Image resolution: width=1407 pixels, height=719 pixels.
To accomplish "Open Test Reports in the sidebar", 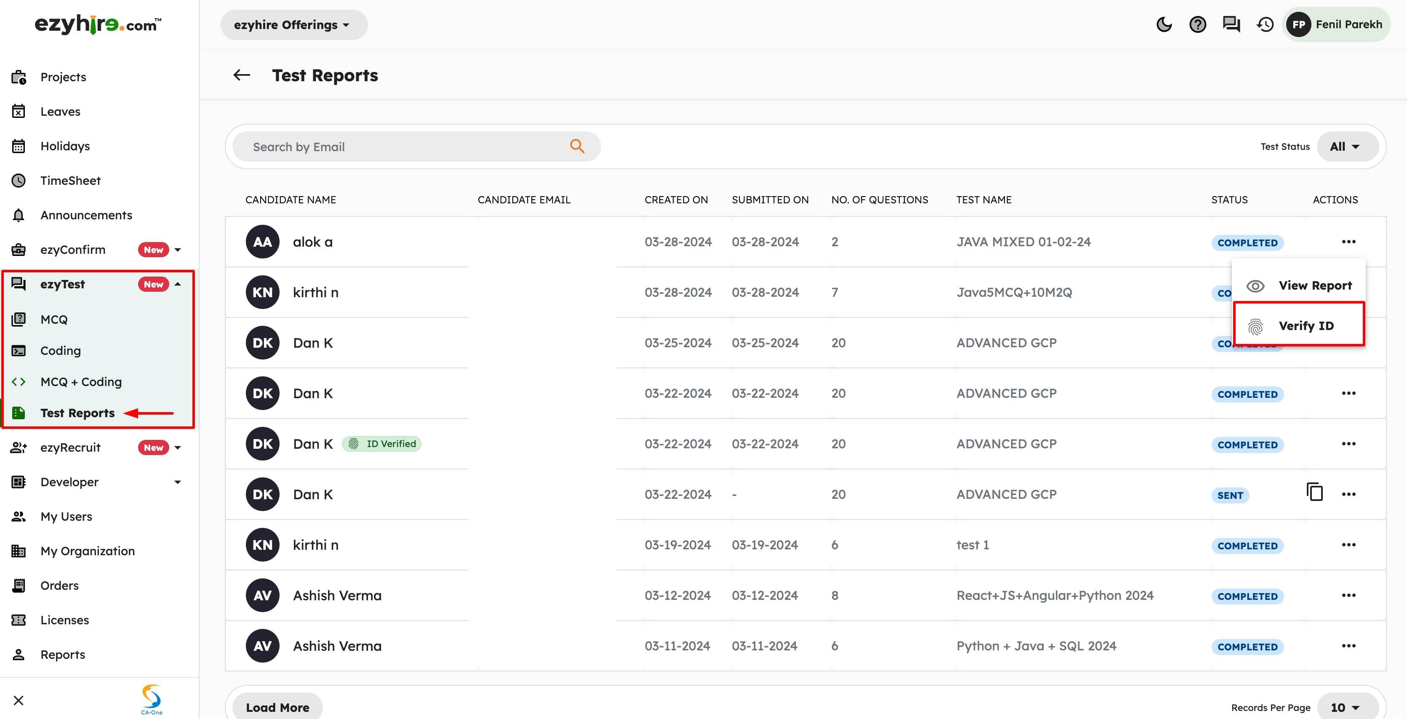I will pyautogui.click(x=77, y=413).
